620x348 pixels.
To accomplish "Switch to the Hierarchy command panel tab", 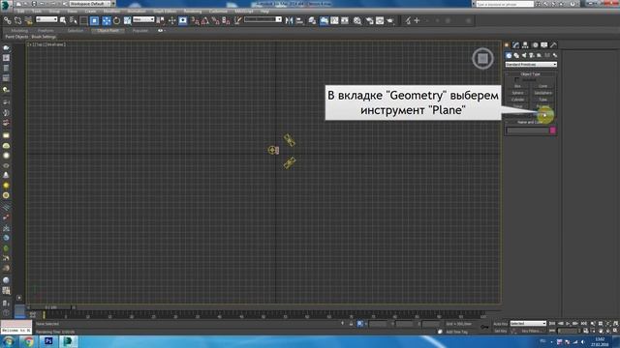I will [525, 45].
